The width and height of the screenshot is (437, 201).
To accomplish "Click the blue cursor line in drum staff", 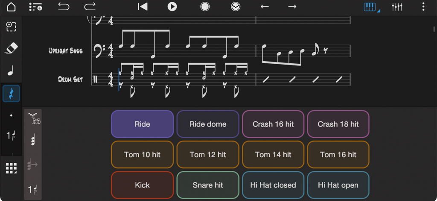I will (x=119, y=79).
